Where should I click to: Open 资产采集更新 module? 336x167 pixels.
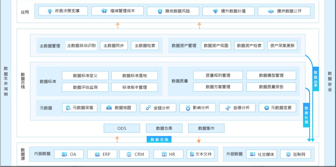[x=282, y=45]
